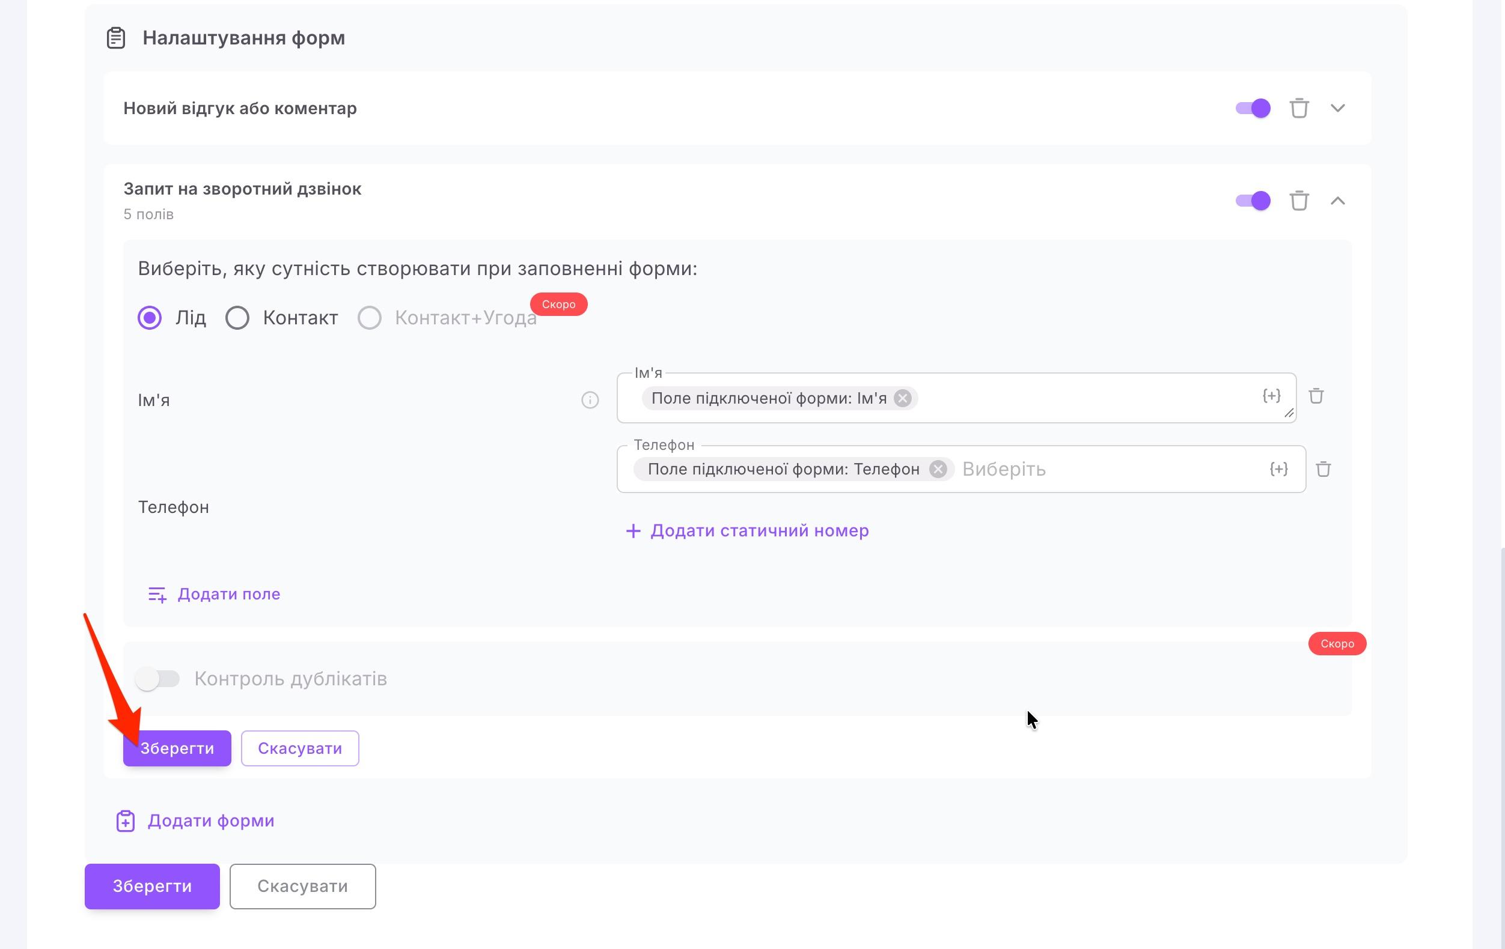
Task: Insert a variable in the Ім'я field
Action: (1271, 395)
